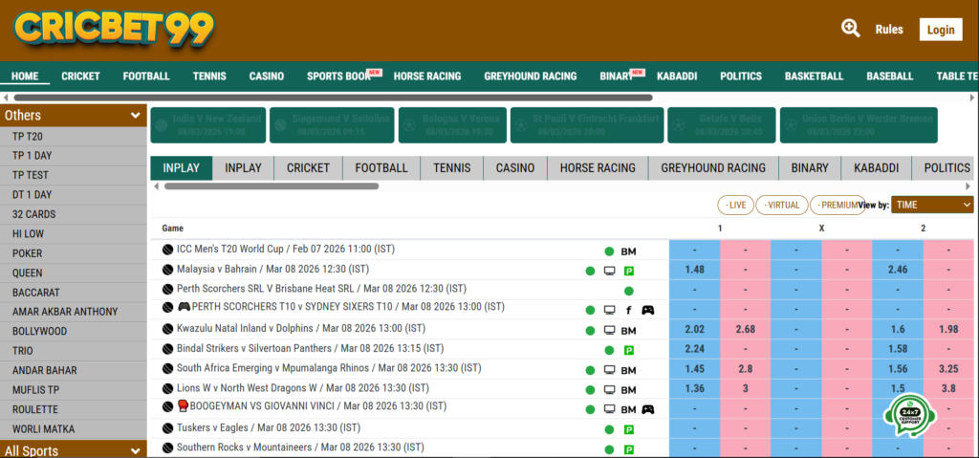Open BASEBALL in top navigation bar
The width and height of the screenshot is (979, 458).
890,76
